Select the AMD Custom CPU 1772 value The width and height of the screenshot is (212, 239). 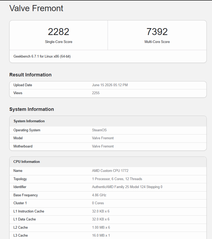[x=110, y=171]
